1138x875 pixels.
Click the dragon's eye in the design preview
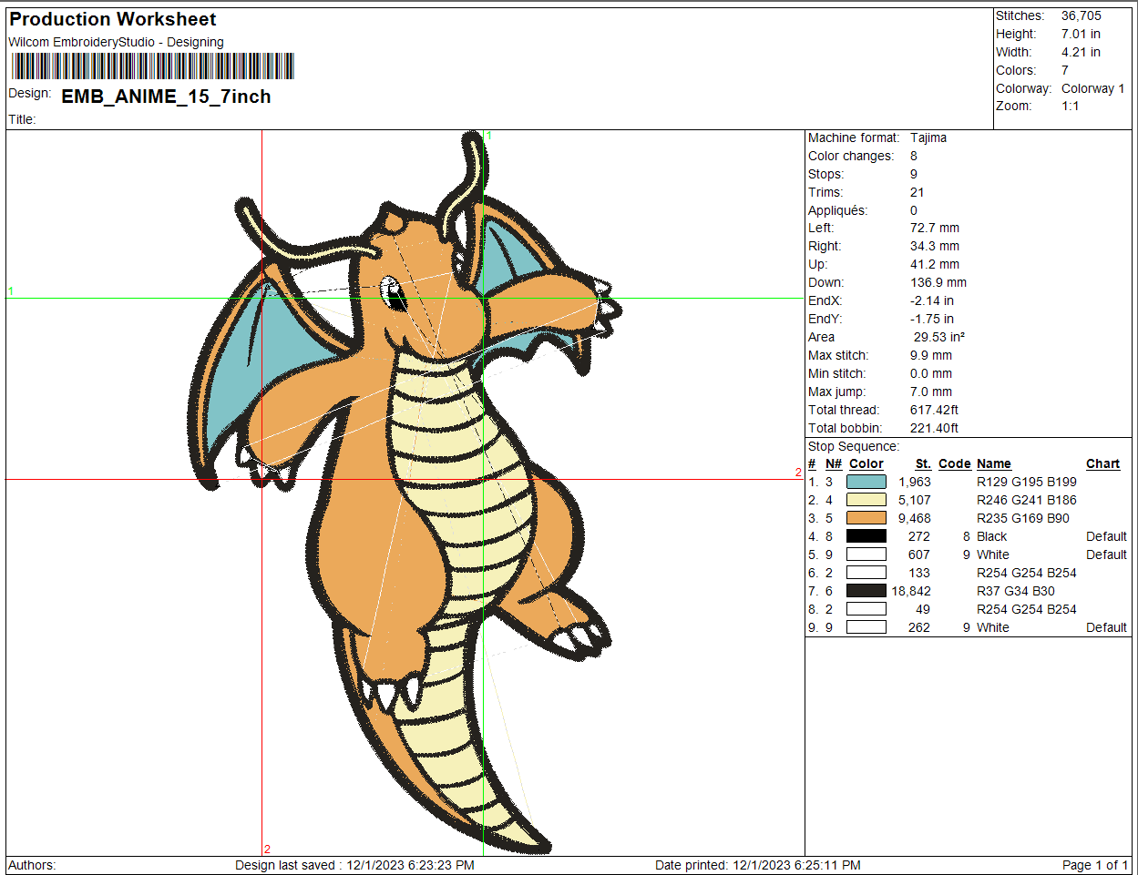pos(393,293)
